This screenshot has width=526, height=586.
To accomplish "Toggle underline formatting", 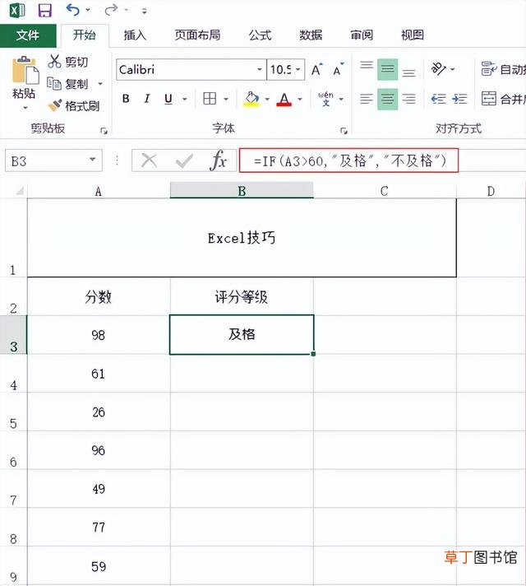I will (168, 99).
